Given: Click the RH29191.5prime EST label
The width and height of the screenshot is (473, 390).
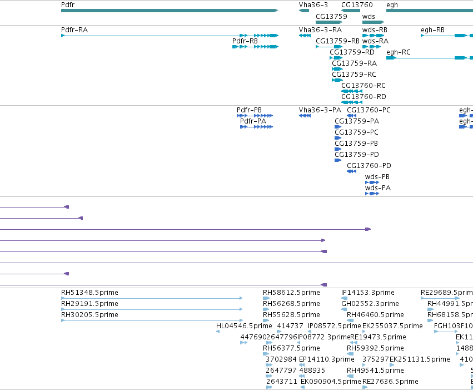Looking at the screenshot, I should tap(89, 304).
